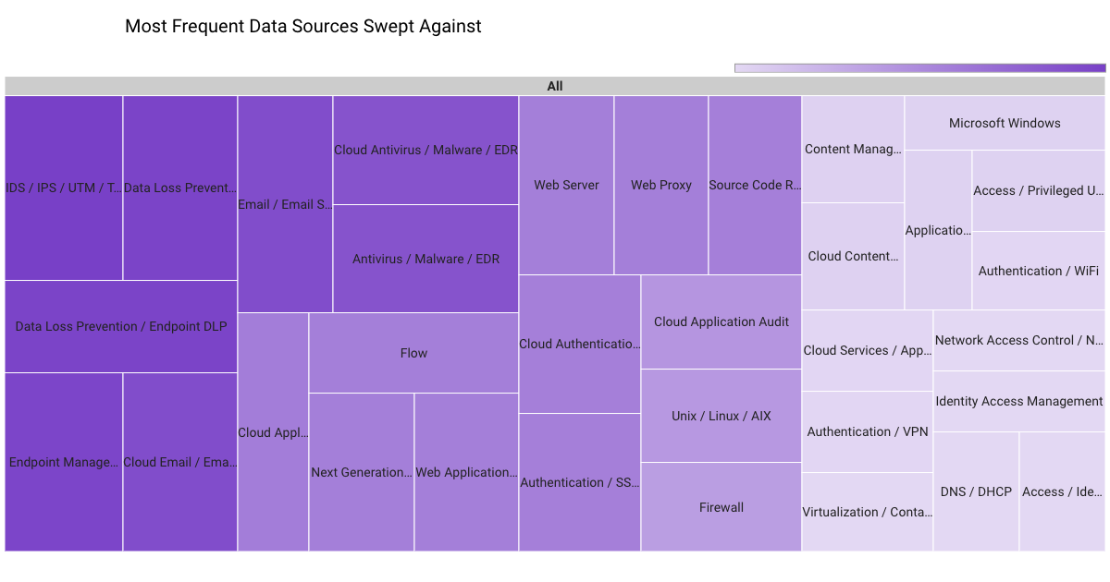This screenshot has width=1110, height=582.
Task: Open the Cloud Application Audit tile
Action: click(721, 321)
